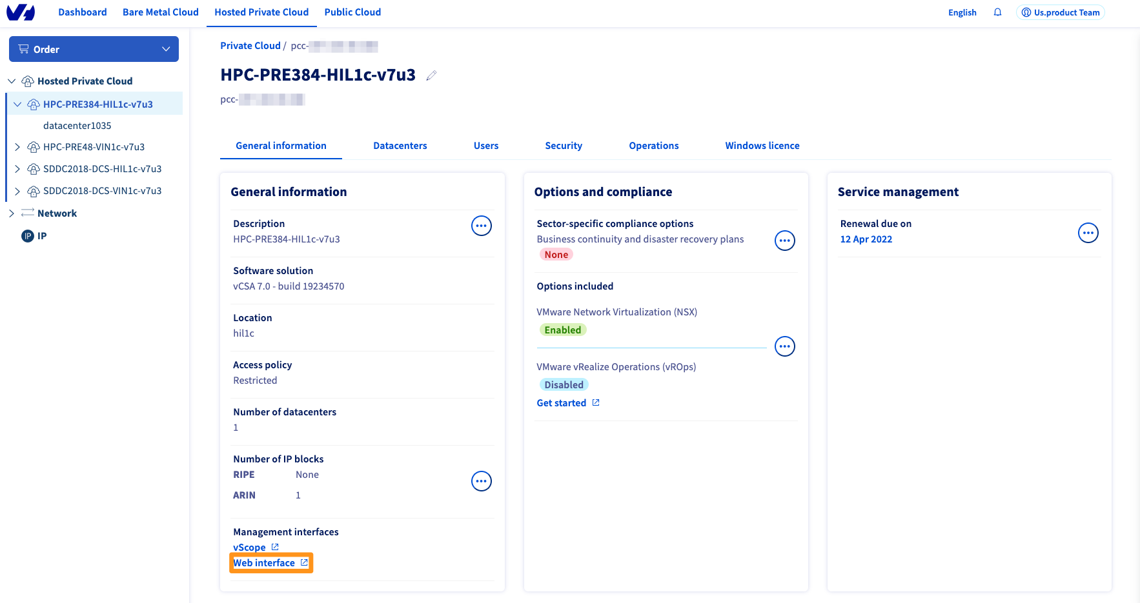This screenshot has height=603, width=1140.
Task: Change language from English
Action: pos(962,12)
